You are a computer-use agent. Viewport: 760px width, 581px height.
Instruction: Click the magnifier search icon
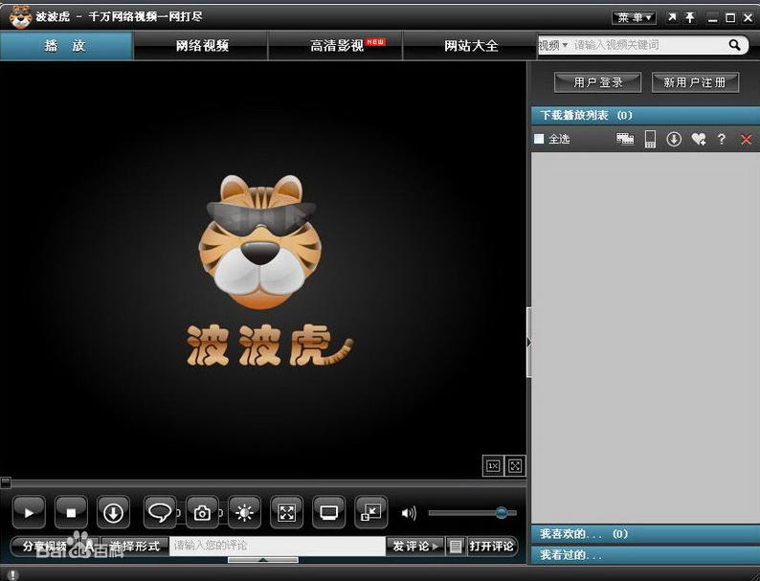coord(735,45)
